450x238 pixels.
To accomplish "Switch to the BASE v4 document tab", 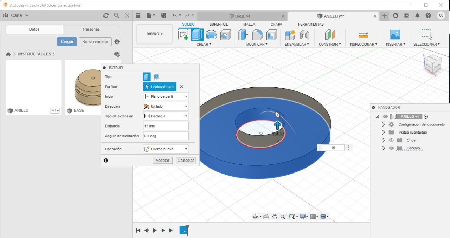I will [x=242, y=16].
